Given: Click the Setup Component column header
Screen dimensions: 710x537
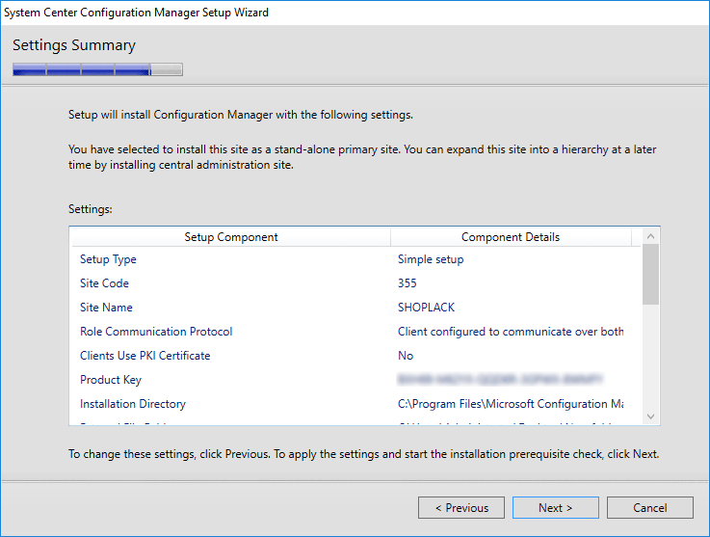Looking at the screenshot, I should [x=231, y=237].
